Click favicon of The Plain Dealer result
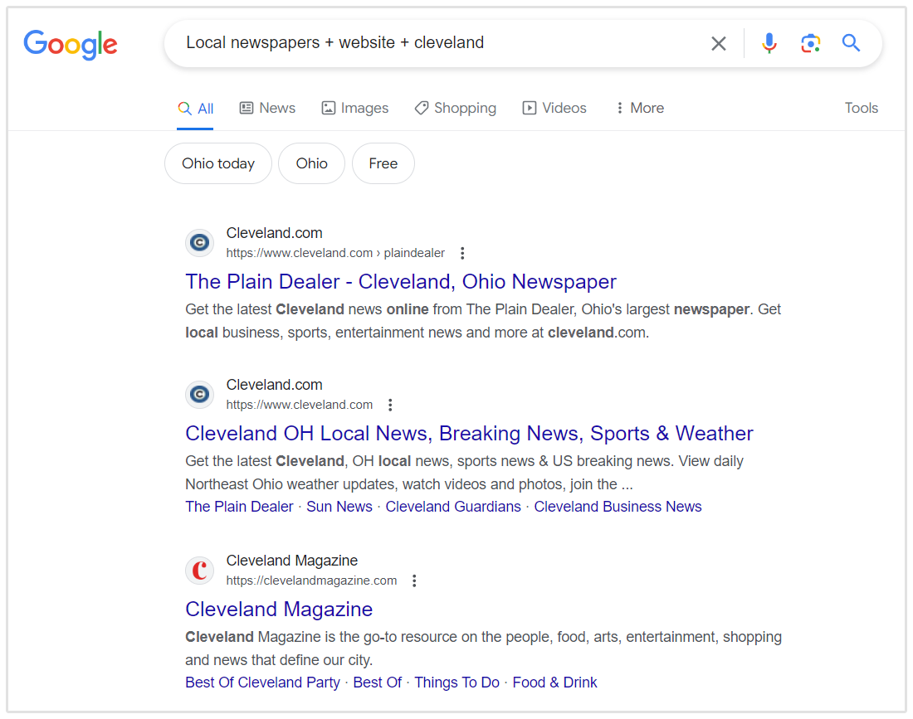Image resolution: width=913 pixels, height=719 pixels. coord(199,243)
